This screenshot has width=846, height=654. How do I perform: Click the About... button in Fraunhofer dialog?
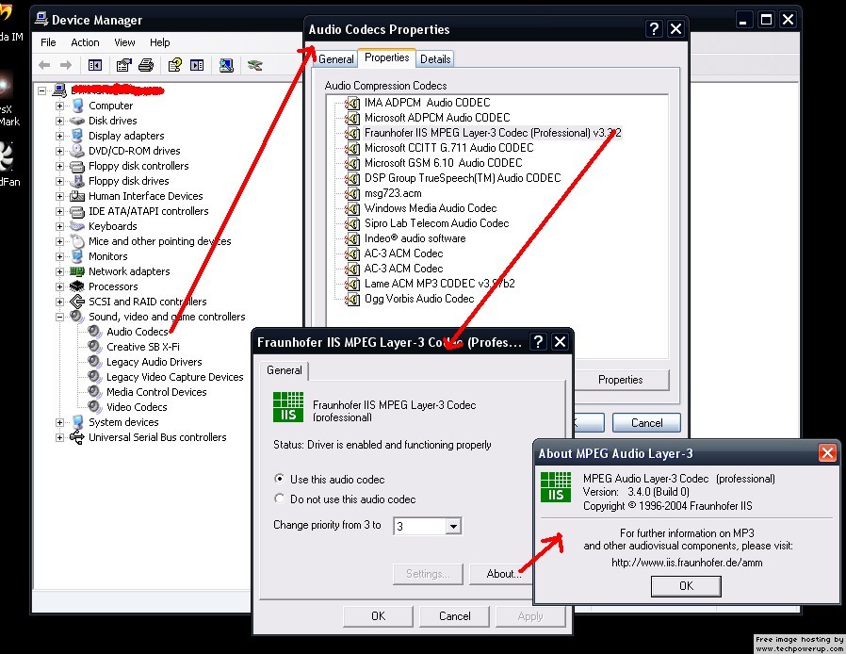coord(502,574)
